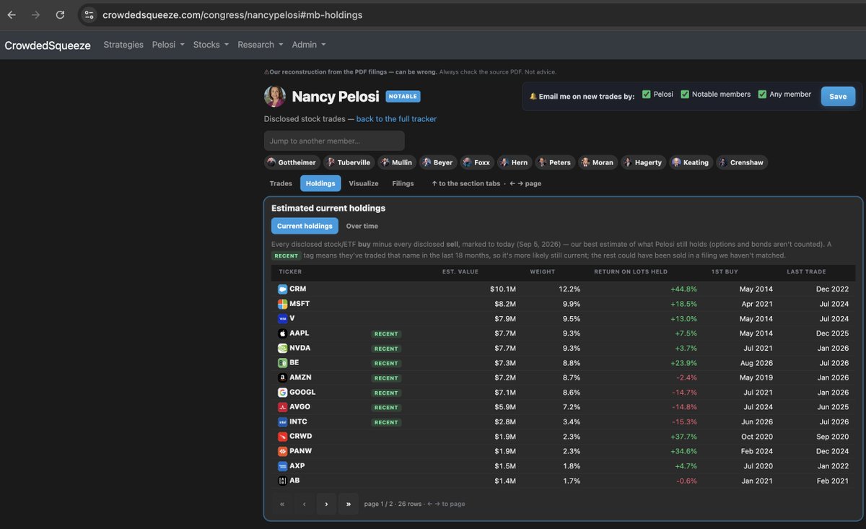Image resolution: width=866 pixels, height=529 pixels.
Task: Select the RECENT tag on the AAPL row
Action: [x=386, y=334]
